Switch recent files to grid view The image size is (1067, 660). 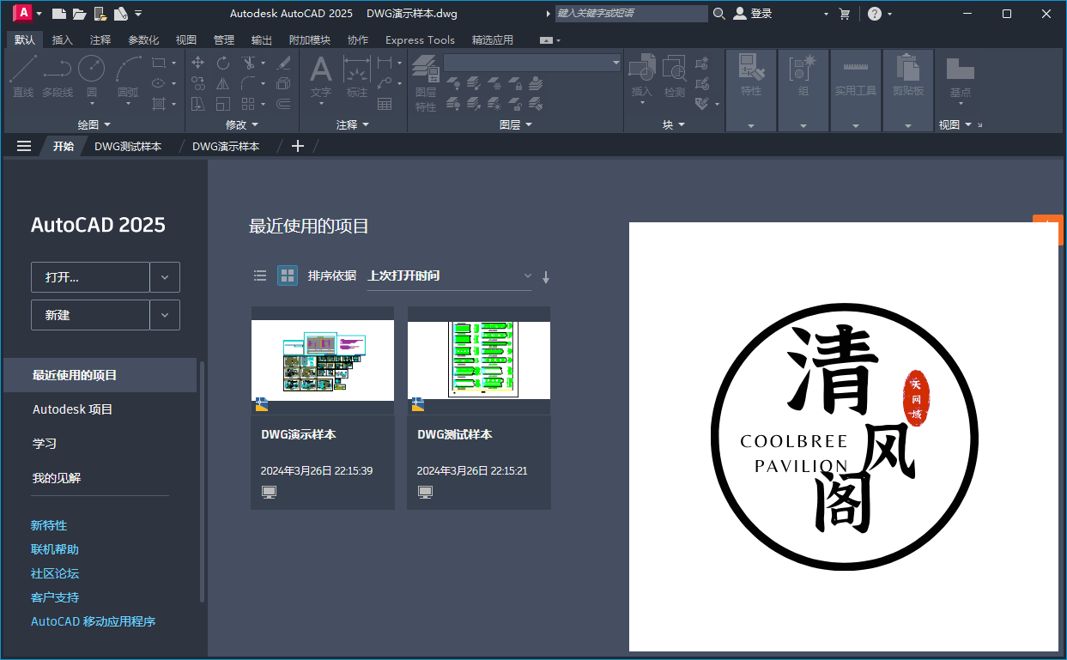click(288, 276)
